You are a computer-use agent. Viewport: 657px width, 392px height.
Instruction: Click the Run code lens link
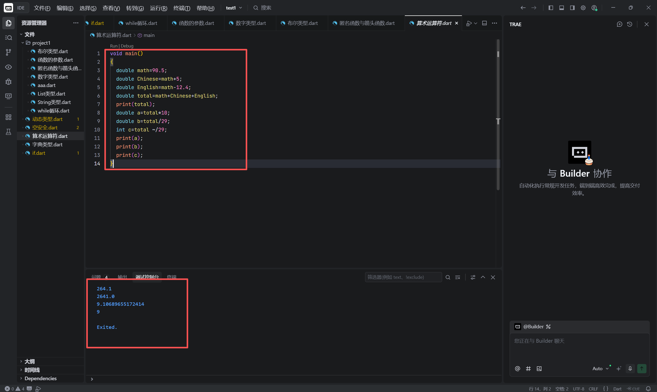[113, 46]
